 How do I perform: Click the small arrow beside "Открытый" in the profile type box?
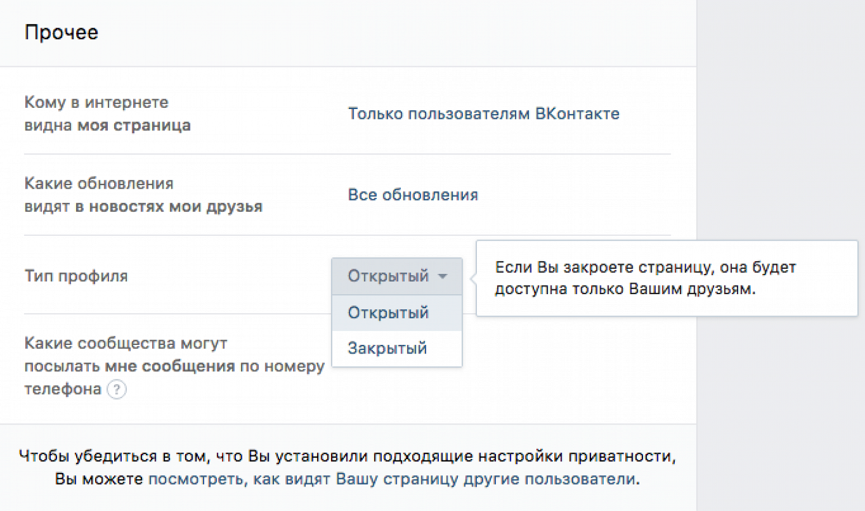[442, 276]
